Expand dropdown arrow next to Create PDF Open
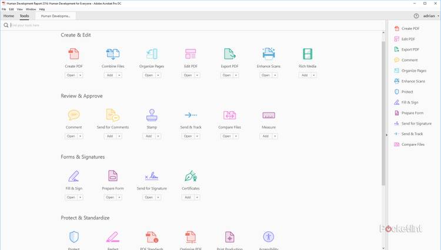 coord(80,75)
